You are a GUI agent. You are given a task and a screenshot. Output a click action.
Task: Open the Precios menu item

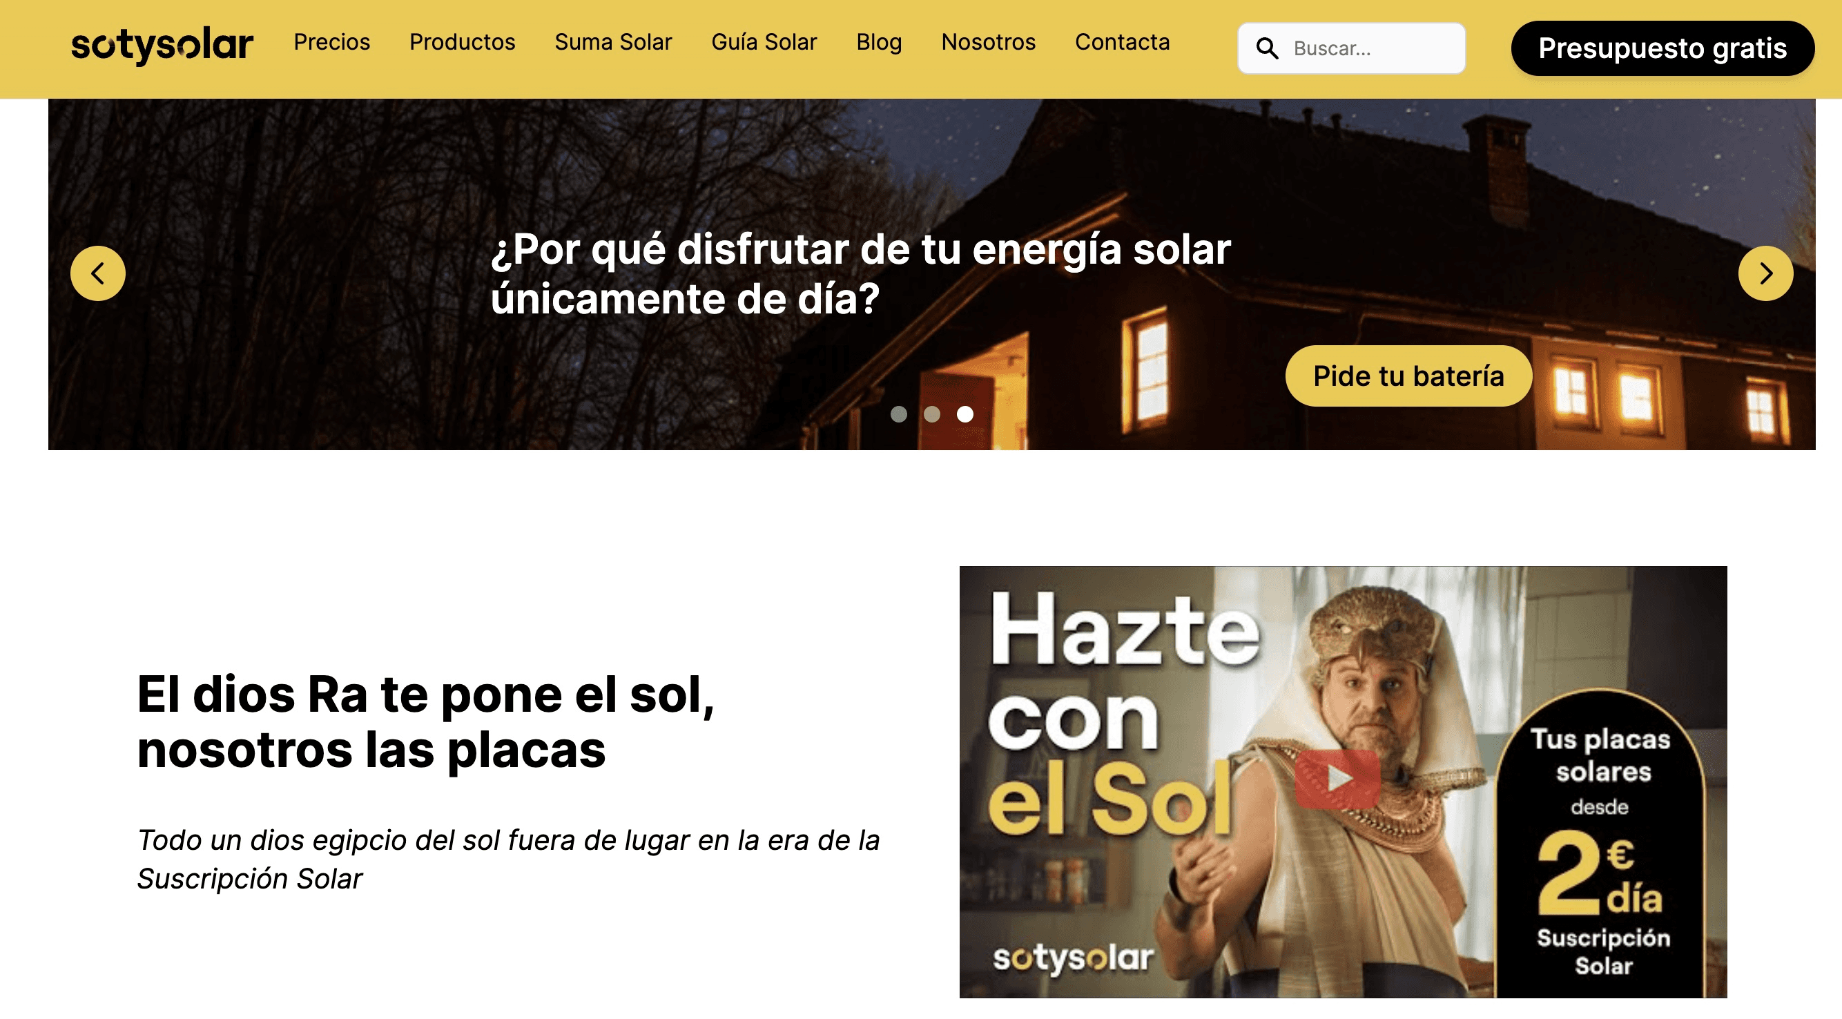point(332,42)
